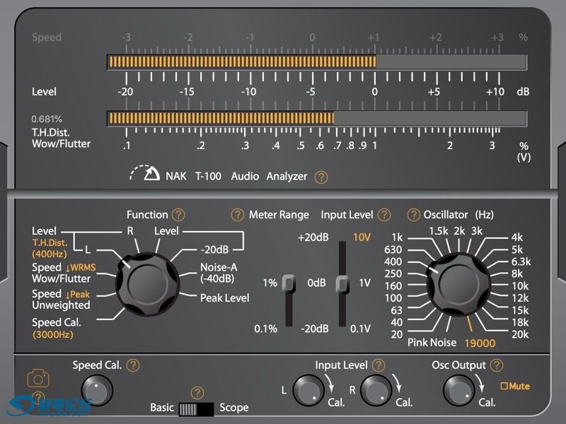
Task: Open help for Osc Output
Action: tap(497, 365)
